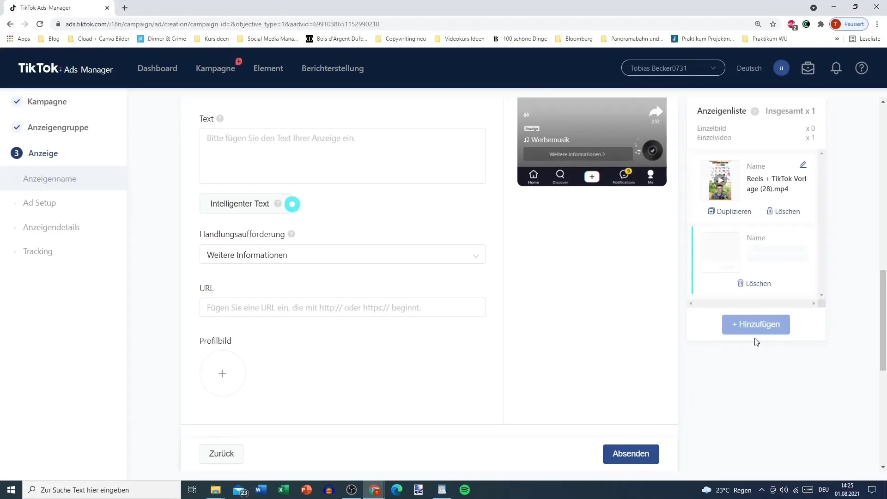
Task: Select the Berichterstellung menu item
Action: [x=332, y=68]
